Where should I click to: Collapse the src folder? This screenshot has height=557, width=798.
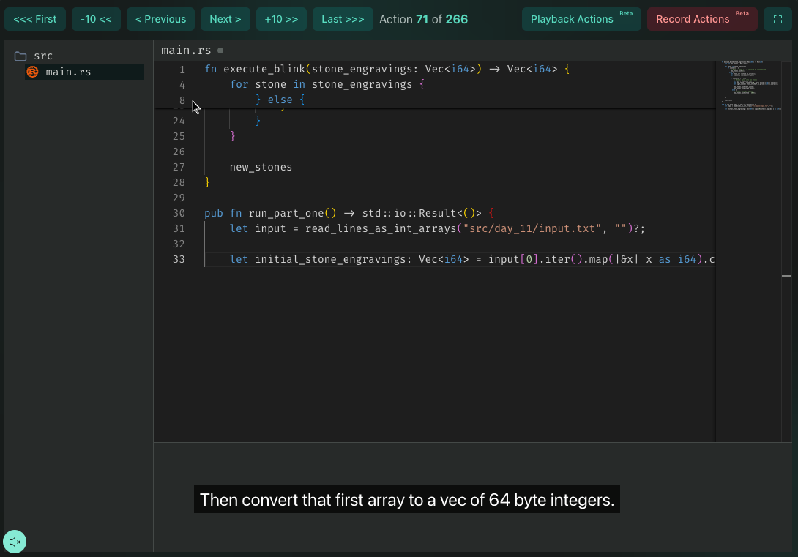point(43,56)
